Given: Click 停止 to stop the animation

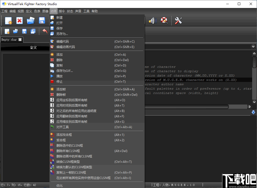Looking at the screenshot, I should (97, 82).
